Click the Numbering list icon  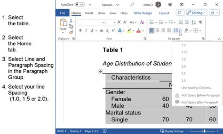[161, 22]
